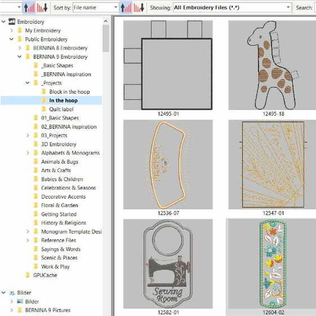Click the My Embroidery folder icon

(x=19, y=30)
